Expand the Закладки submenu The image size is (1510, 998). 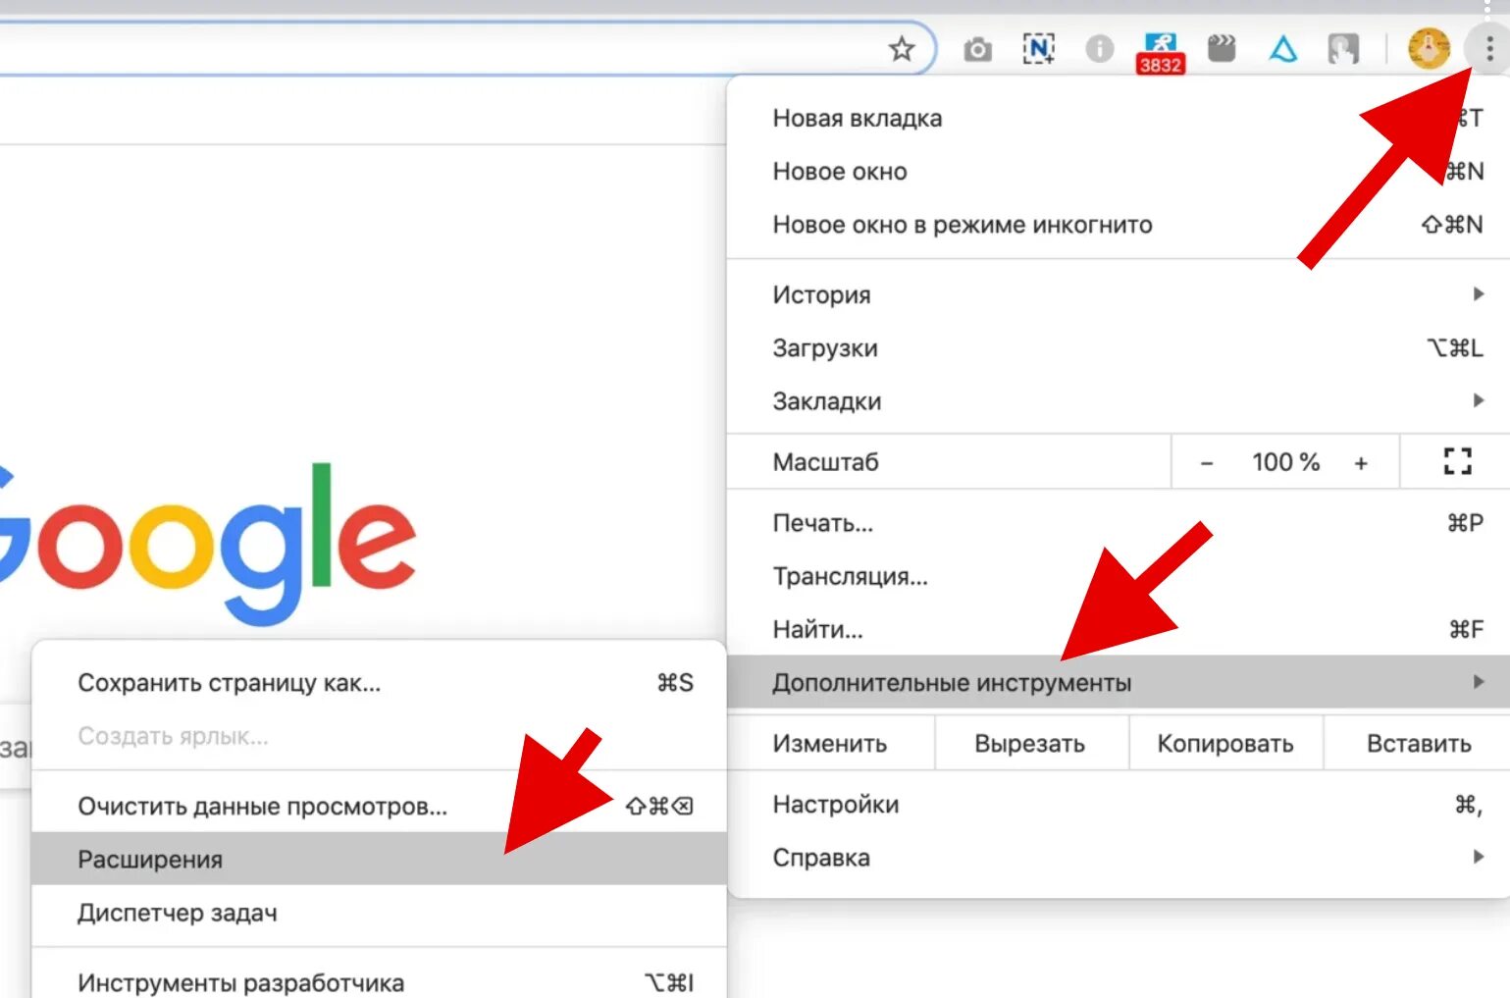1118,401
